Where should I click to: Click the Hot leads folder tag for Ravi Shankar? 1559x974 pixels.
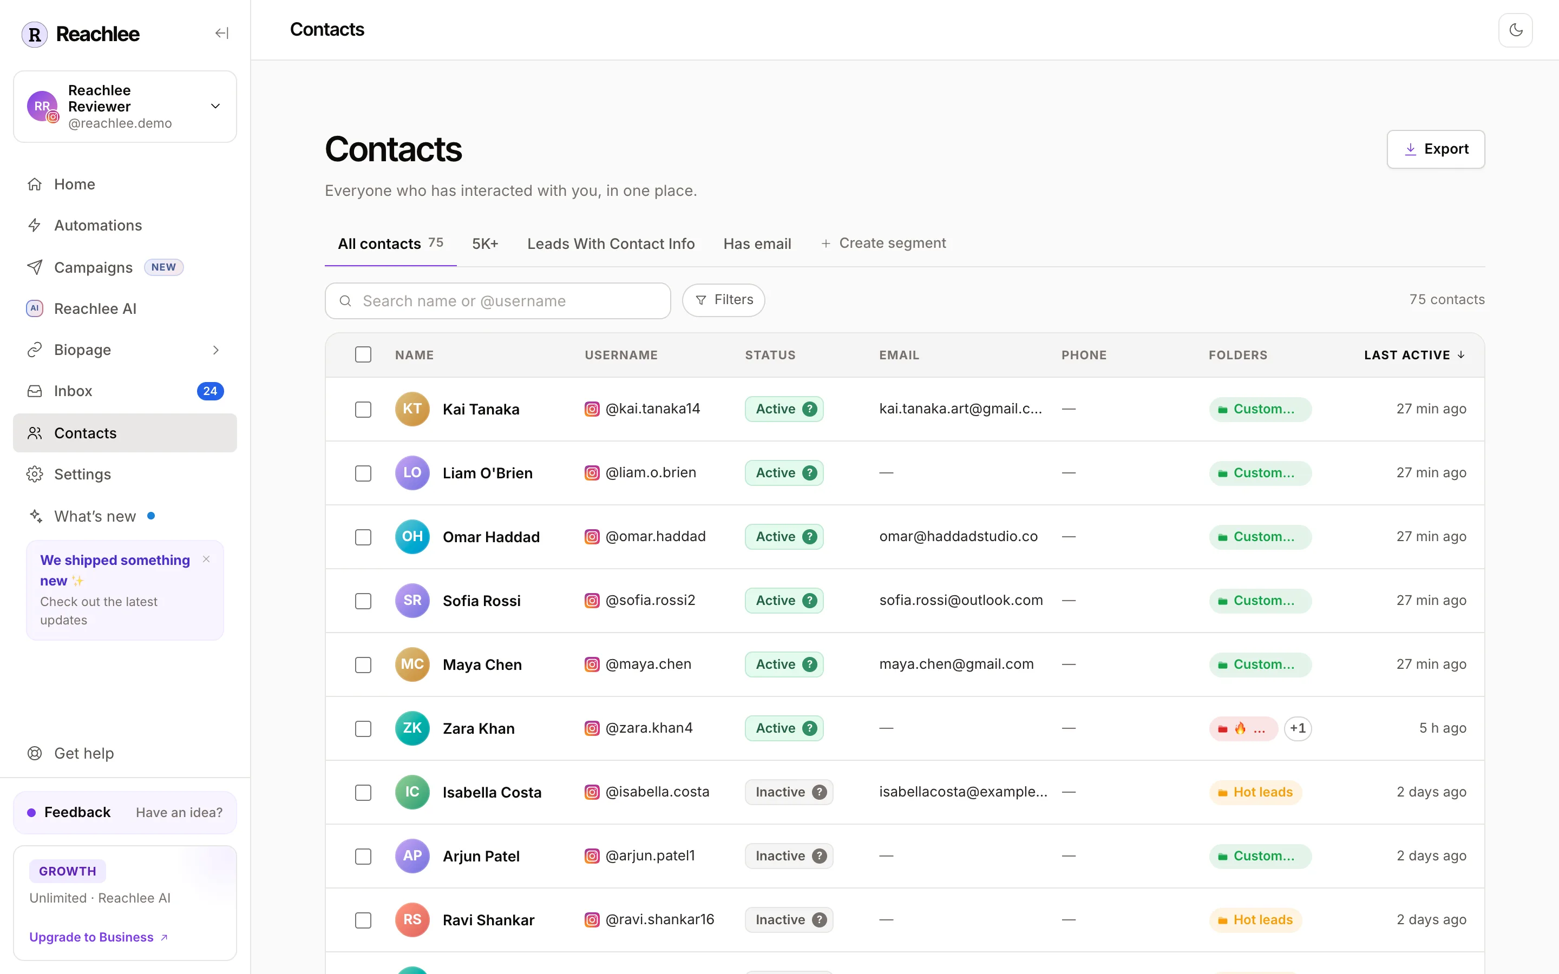point(1255,920)
